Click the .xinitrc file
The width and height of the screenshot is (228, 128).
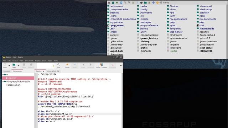(172, 51)
